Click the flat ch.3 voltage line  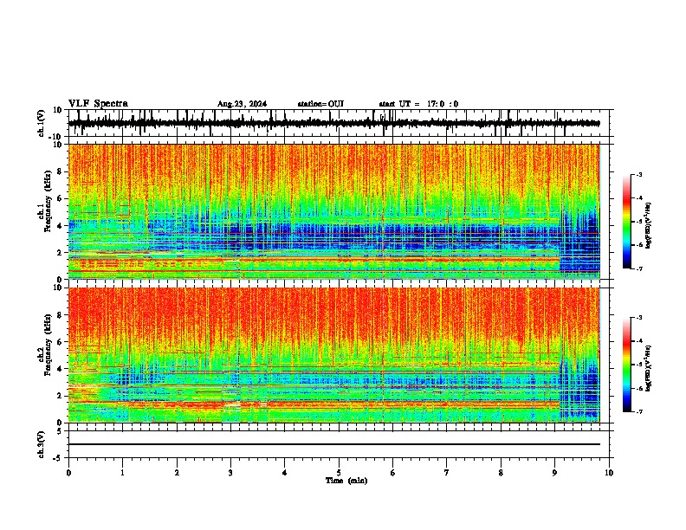333,444
